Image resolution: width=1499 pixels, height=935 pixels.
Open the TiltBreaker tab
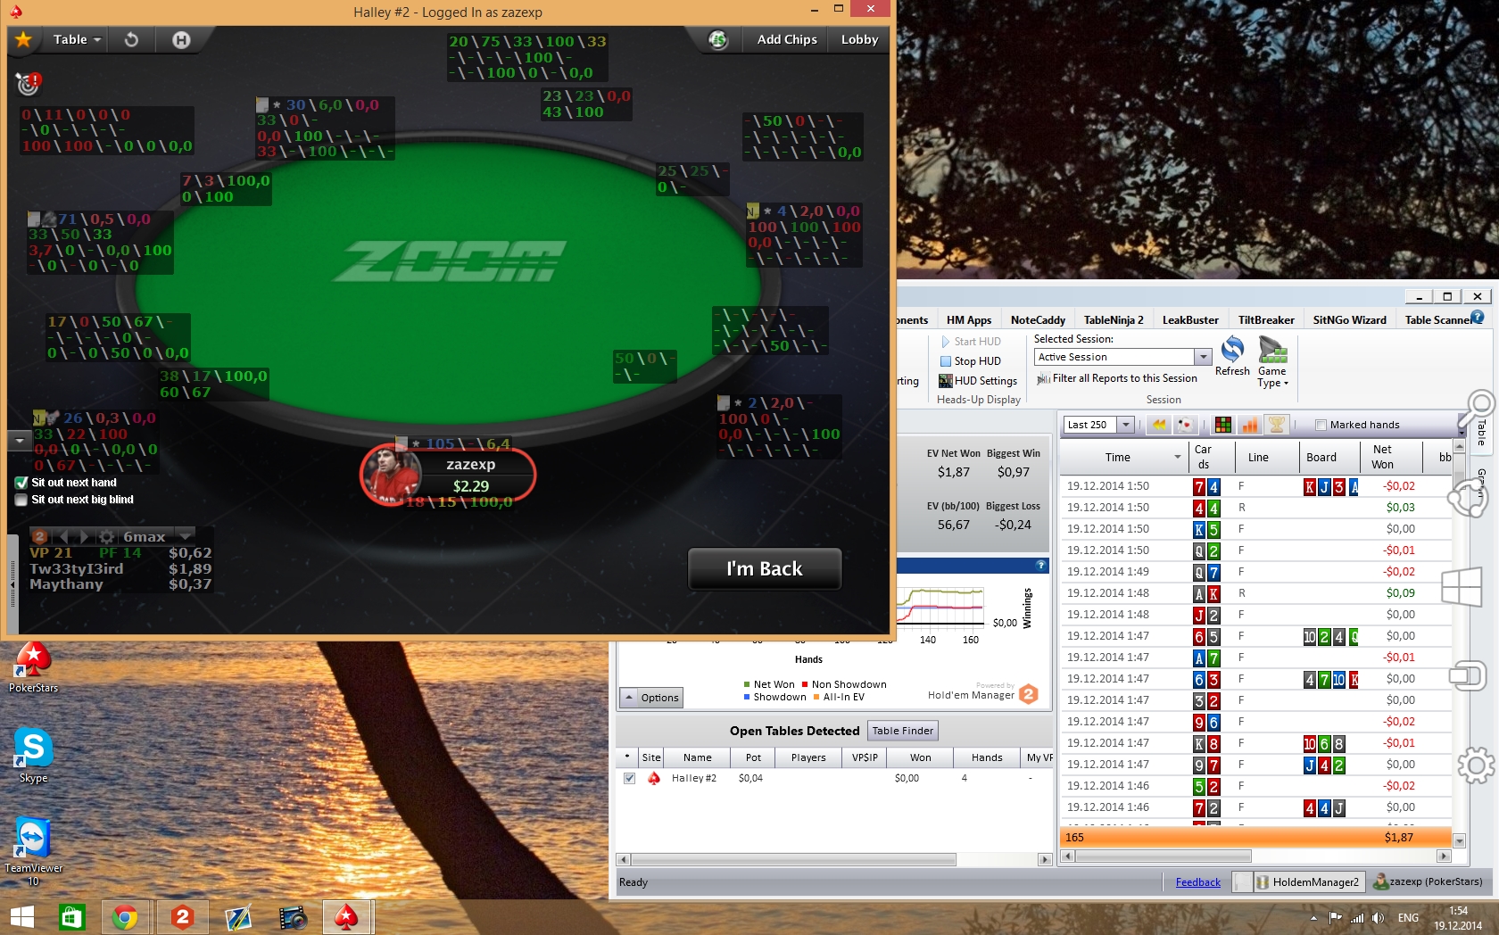pos(1266,320)
